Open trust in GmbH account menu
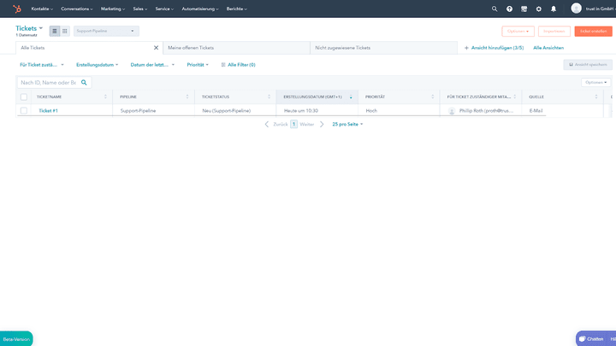 pyautogui.click(x=600, y=9)
